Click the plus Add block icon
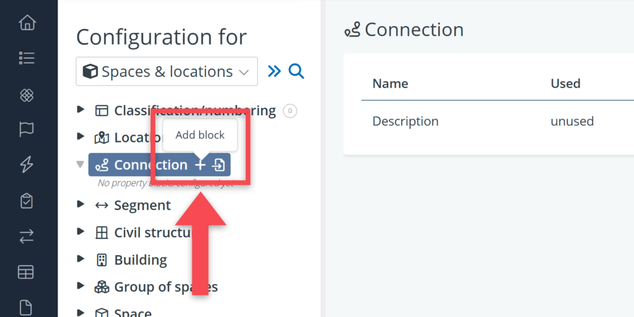The image size is (634, 317). coord(200,165)
